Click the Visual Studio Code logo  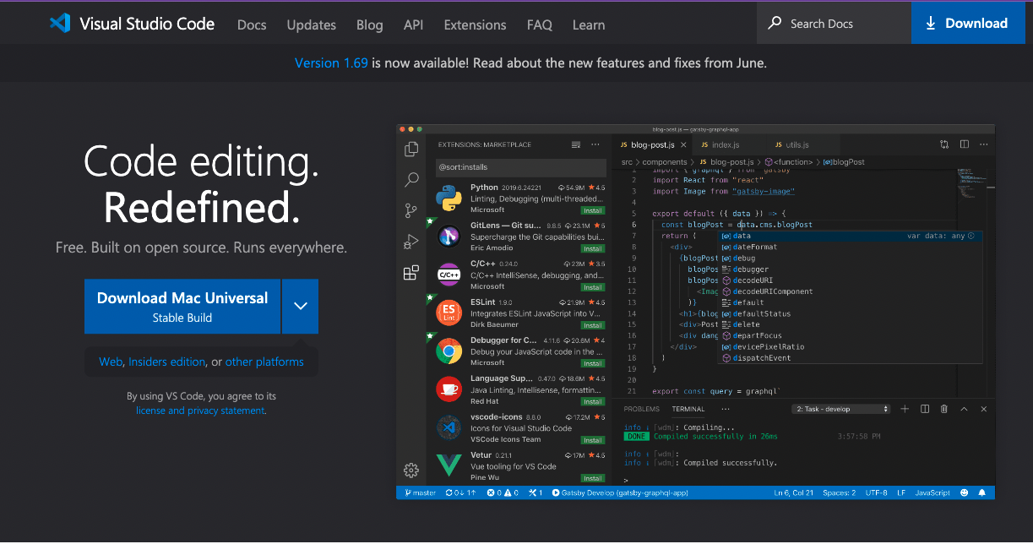[x=132, y=24]
